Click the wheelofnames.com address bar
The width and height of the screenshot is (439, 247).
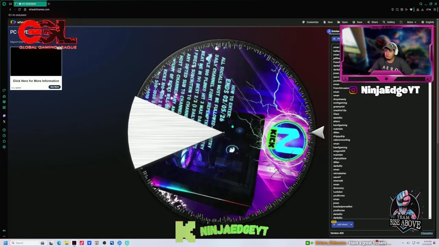click(x=39, y=9)
